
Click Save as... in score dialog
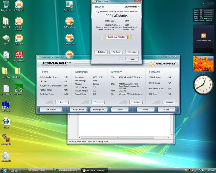pyautogui.click(x=132, y=52)
